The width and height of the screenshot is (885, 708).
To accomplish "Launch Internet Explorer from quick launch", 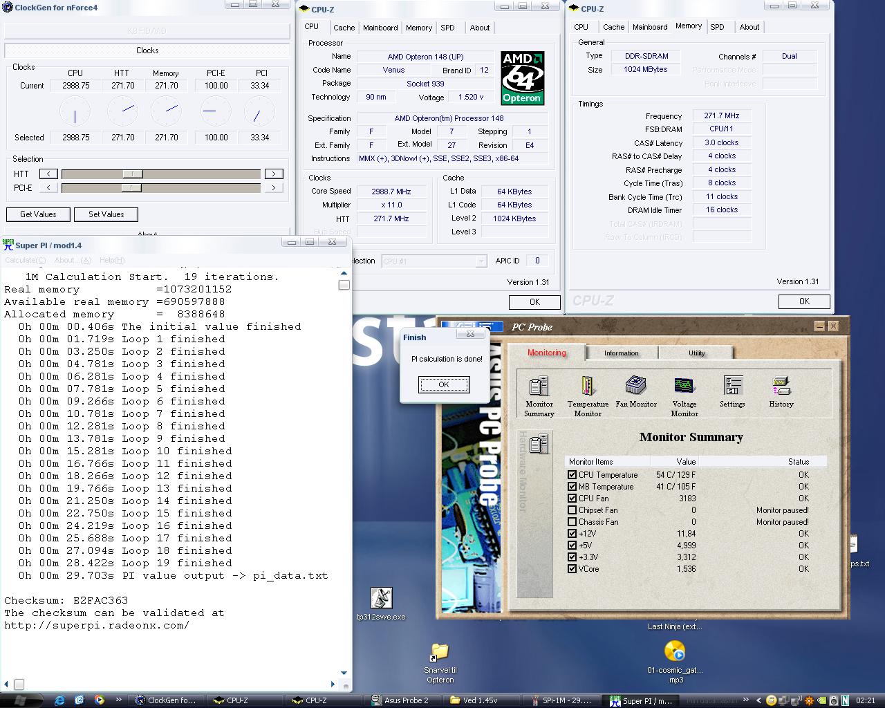I will (x=59, y=700).
